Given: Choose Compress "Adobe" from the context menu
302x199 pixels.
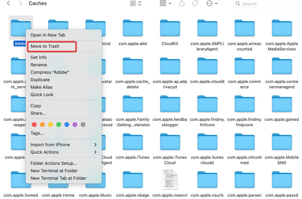Looking at the screenshot, I should pos(50,72).
